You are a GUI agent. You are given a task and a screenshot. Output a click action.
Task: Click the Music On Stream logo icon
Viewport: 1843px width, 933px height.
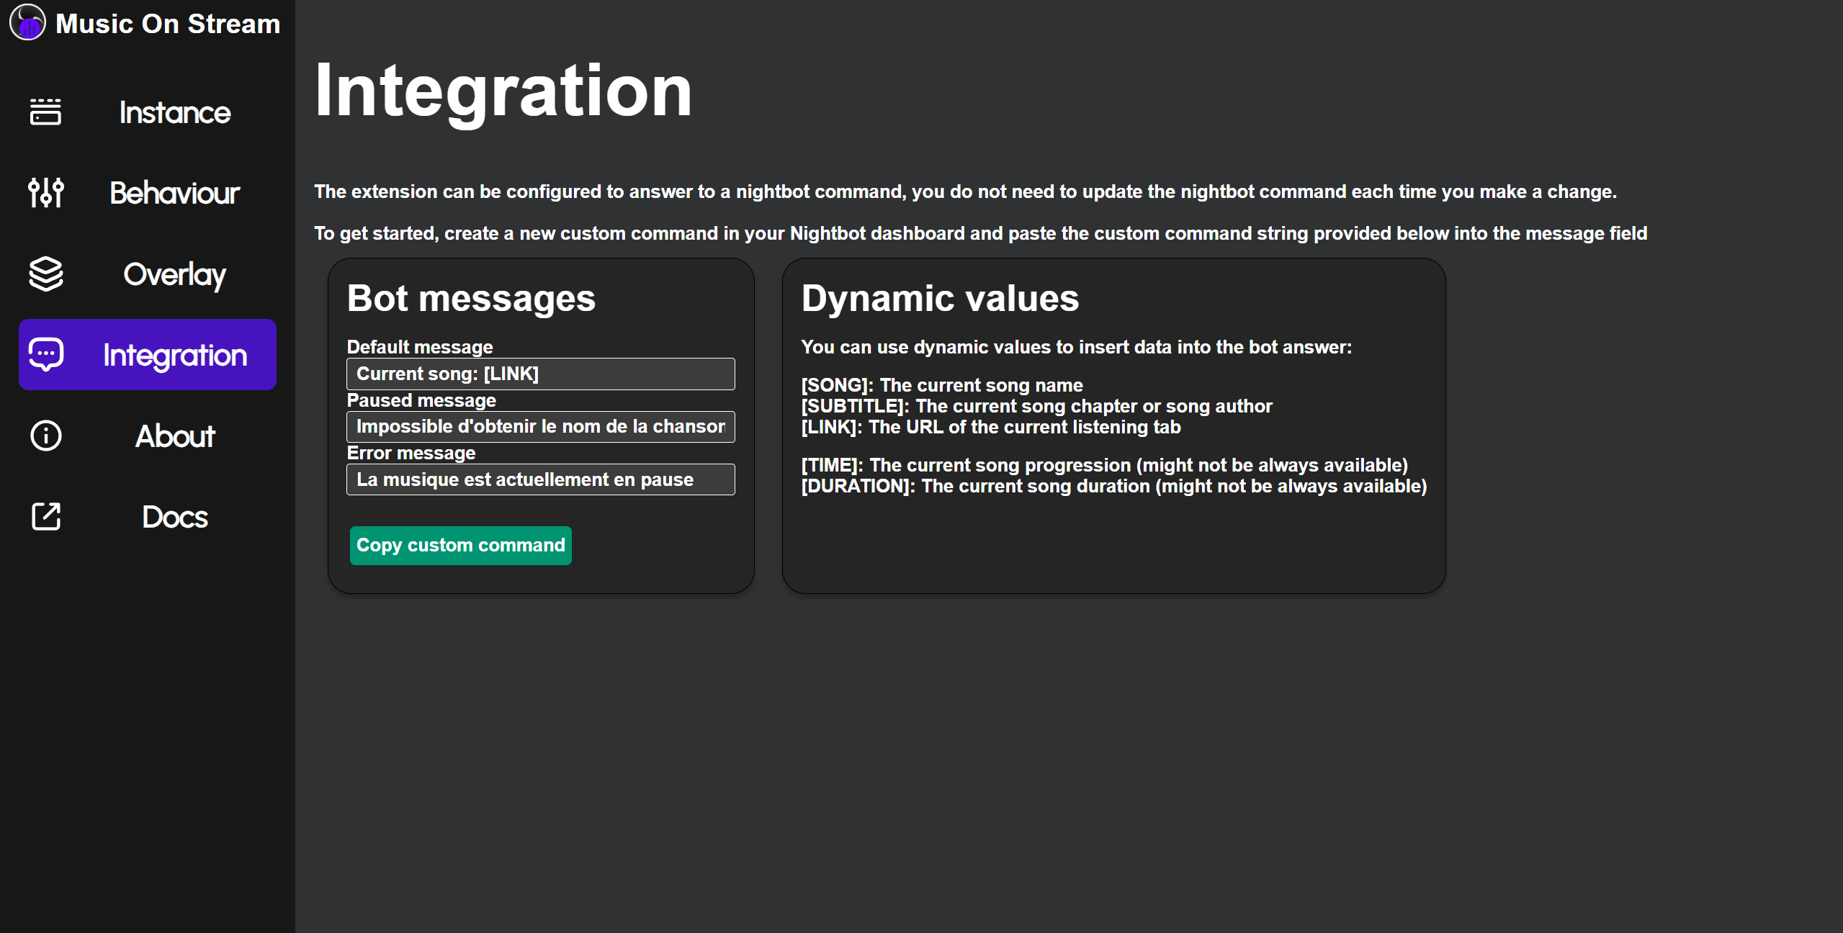(x=27, y=23)
